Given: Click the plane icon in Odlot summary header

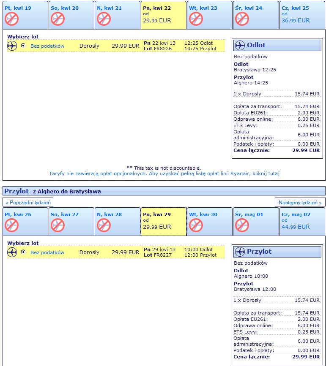Looking at the screenshot, I should click(240, 45).
